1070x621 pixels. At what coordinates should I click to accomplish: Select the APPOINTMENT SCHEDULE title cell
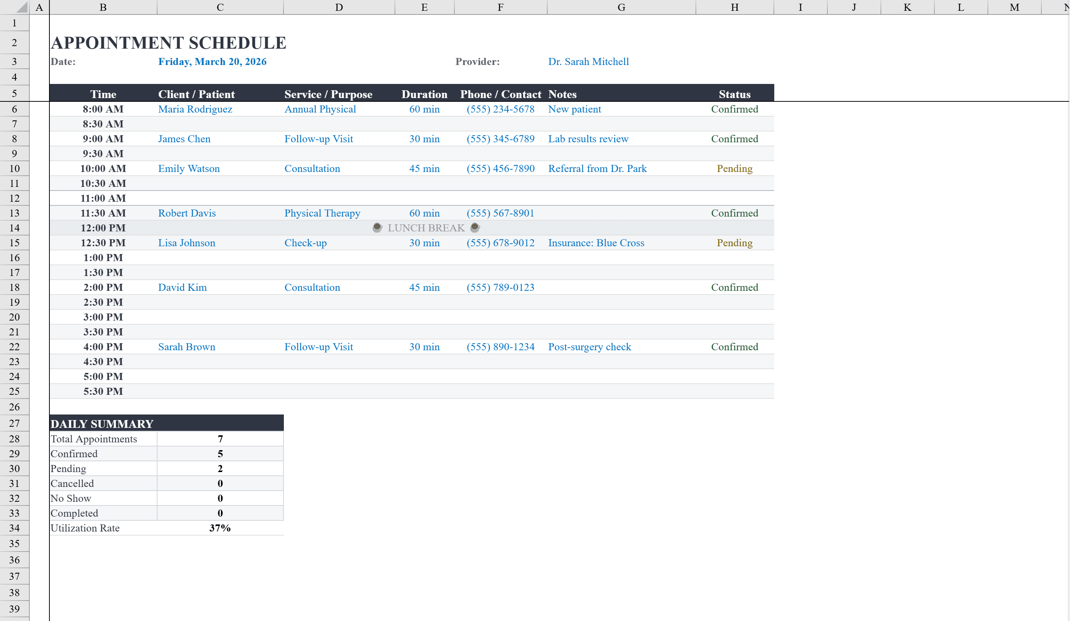pos(169,42)
